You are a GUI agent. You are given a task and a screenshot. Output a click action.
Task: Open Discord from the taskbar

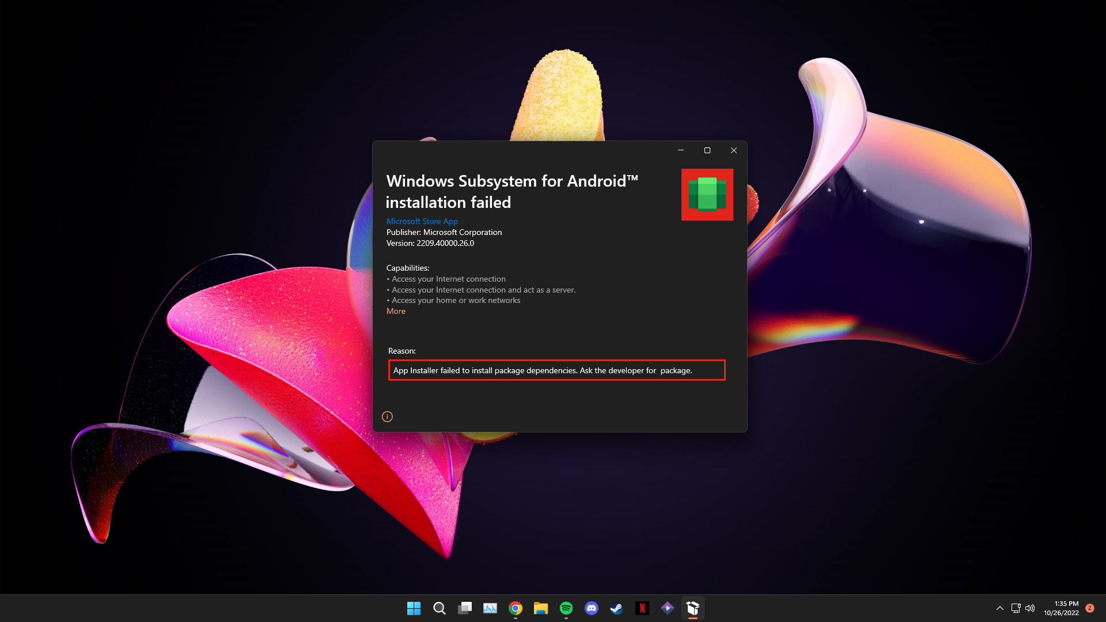pos(592,608)
